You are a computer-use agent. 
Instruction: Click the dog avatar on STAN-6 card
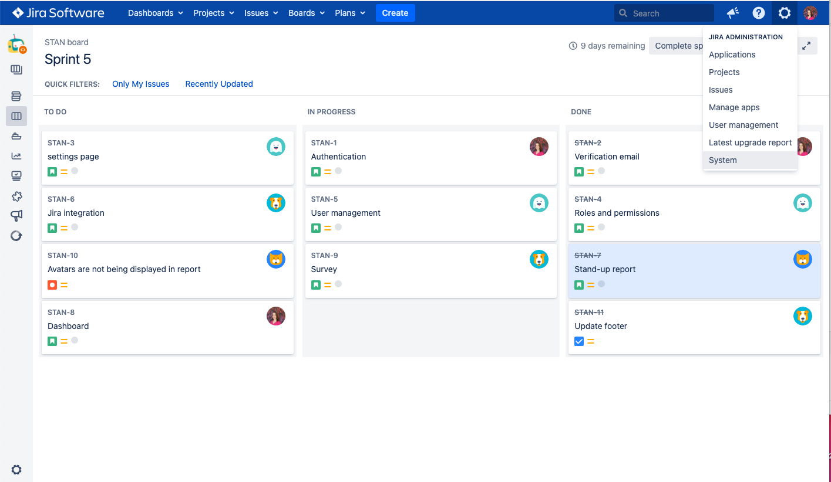(x=276, y=203)
